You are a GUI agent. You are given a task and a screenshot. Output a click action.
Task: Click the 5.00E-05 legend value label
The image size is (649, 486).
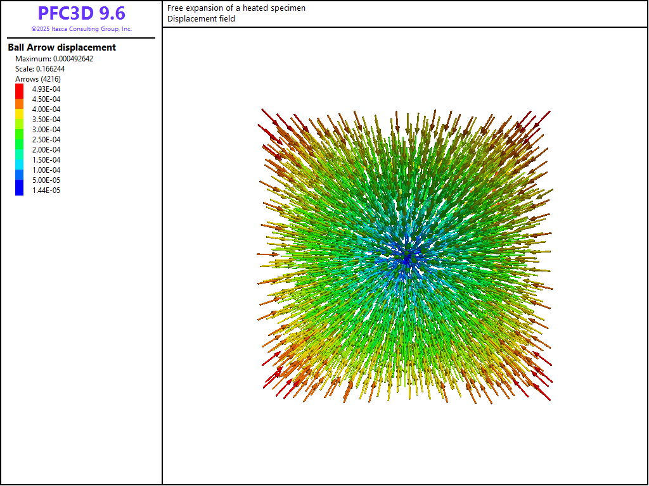[46, 180]
